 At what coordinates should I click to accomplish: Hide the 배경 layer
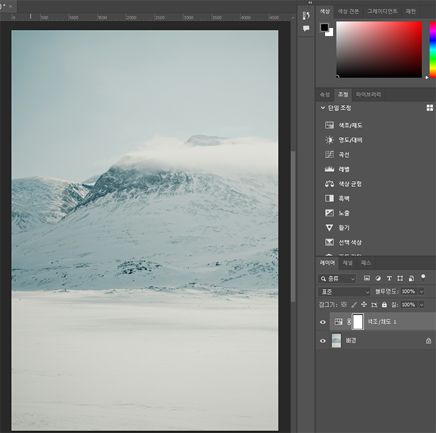323,341
